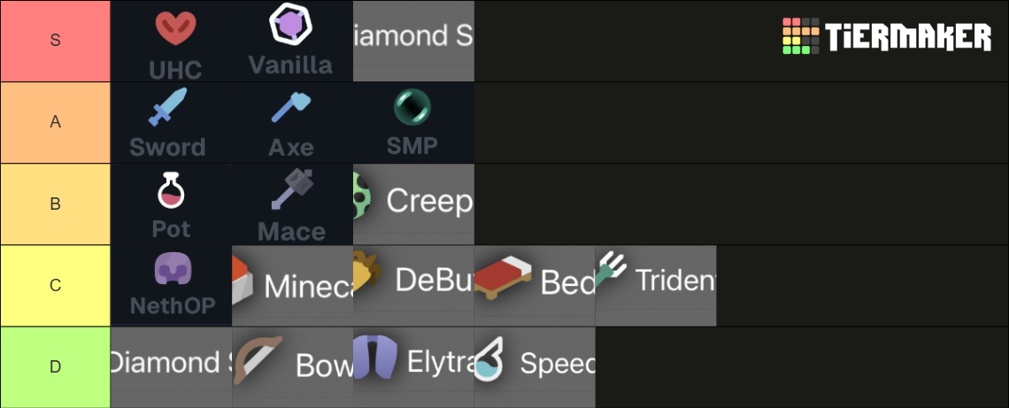The width and height of the screenshot is (1009, 408).
Task: Click the Mace icon tile
Action: 292,204
